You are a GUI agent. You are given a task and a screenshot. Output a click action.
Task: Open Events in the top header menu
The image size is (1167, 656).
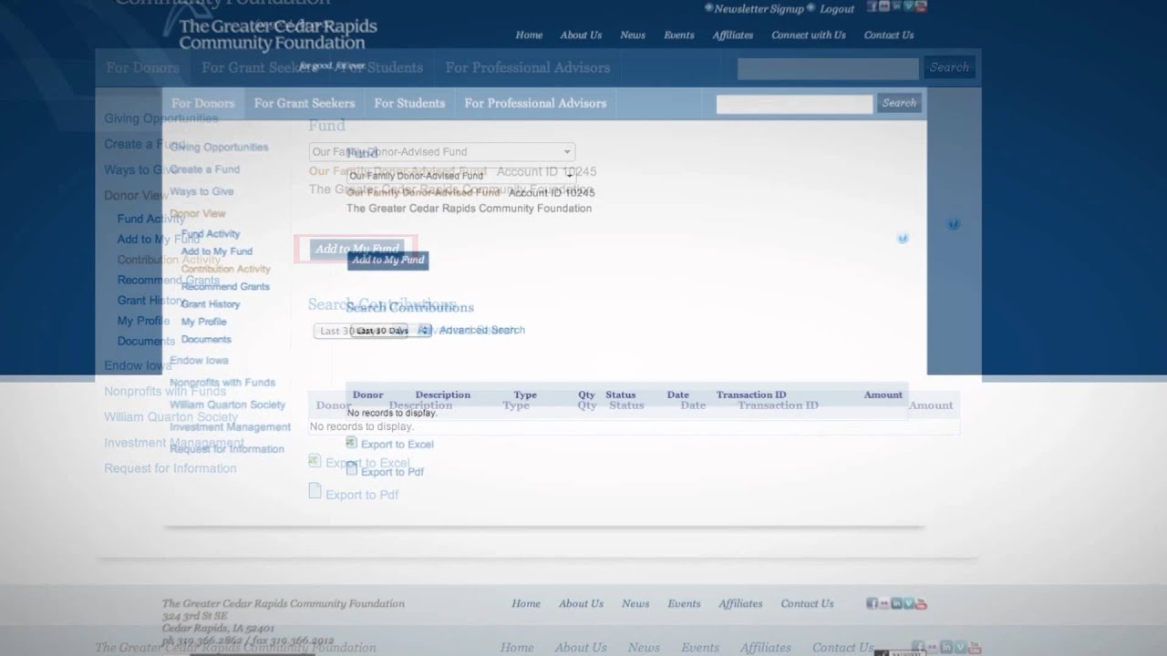click(679, 35)
